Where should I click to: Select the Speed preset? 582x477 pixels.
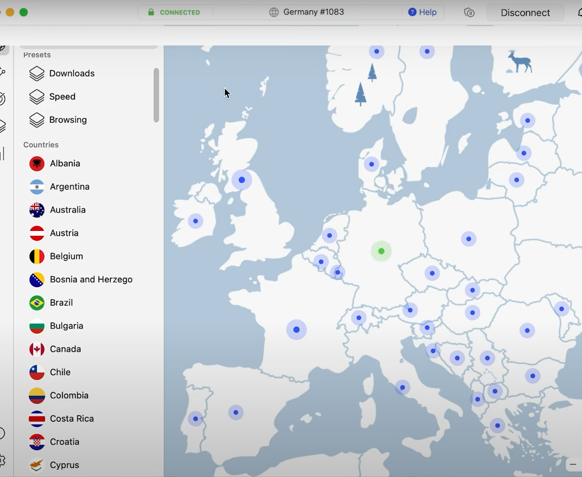52,97
